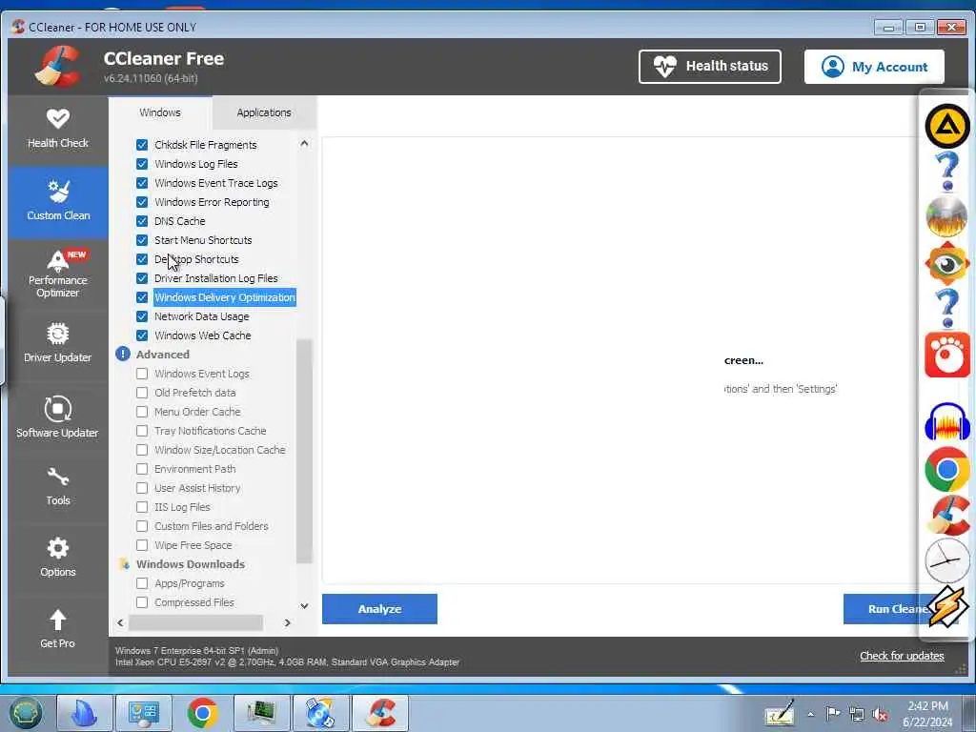Uncheck Windows Log Files
The width and height of the screenshot is (976, 732).
point(142,164)
